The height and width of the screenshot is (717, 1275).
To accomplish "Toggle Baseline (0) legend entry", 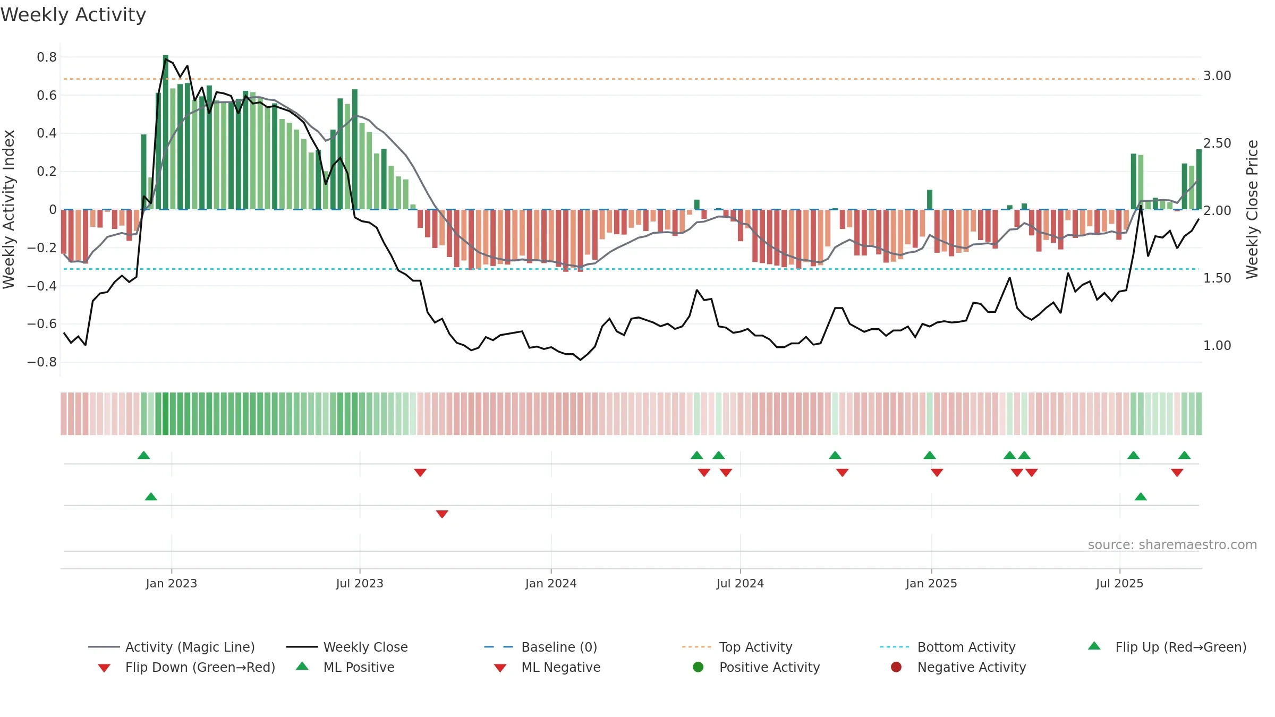I will pos(540,647).
